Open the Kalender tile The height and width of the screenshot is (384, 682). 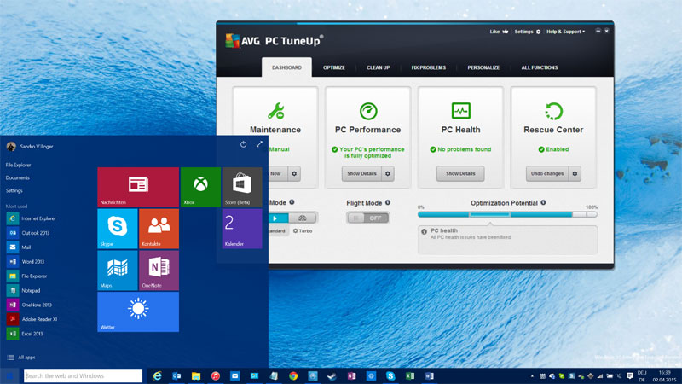242,229
